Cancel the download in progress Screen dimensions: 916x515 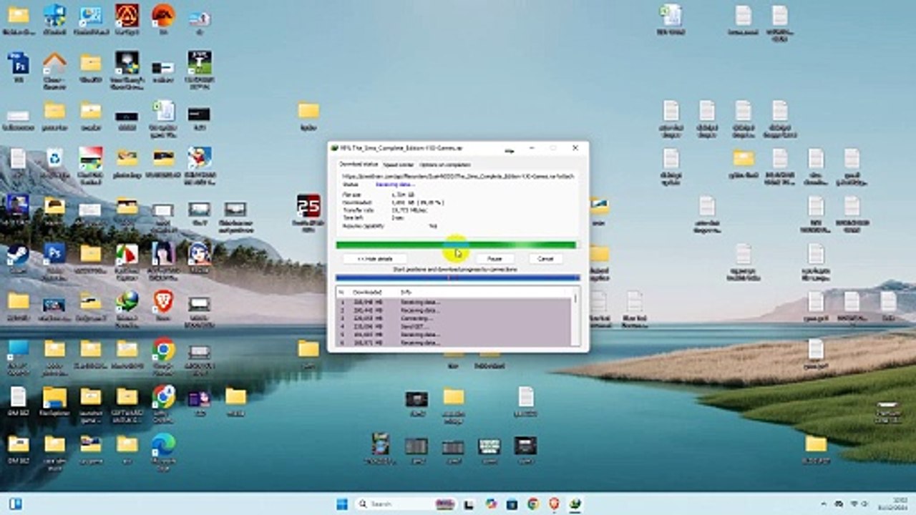[x=545, y=259]
